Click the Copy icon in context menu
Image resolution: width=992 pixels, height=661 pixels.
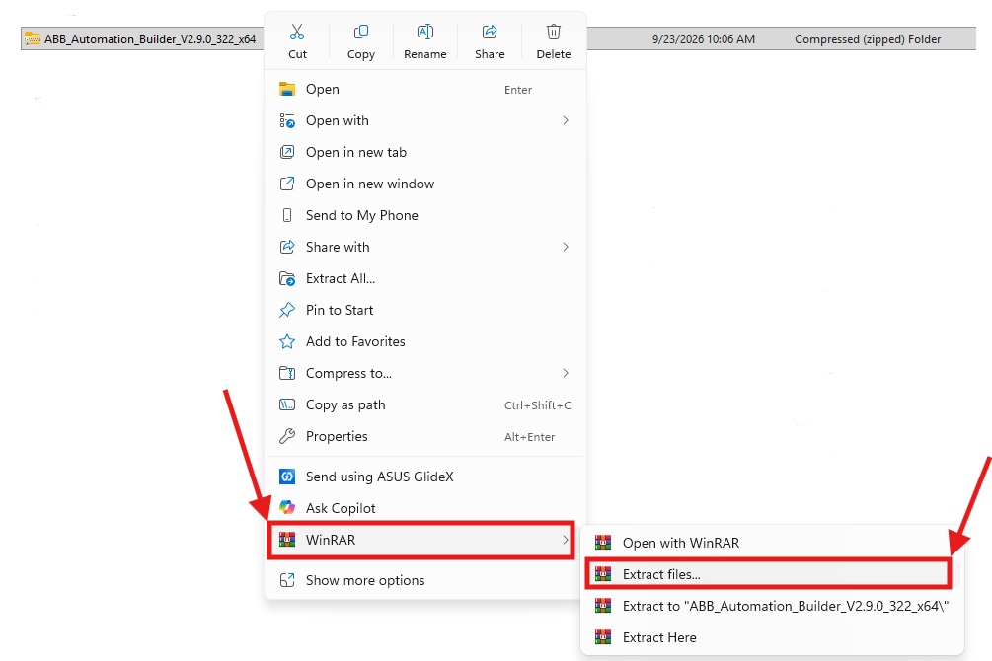pyautogui.click(x=361, y=32)
